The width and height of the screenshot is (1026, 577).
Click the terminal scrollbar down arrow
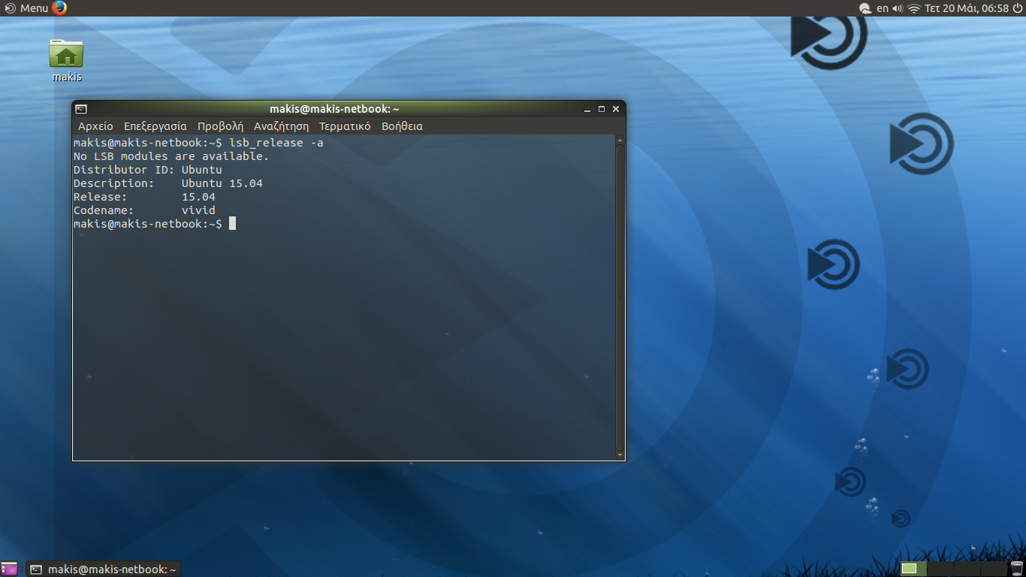pyautogui.click(x=620, y=455)
